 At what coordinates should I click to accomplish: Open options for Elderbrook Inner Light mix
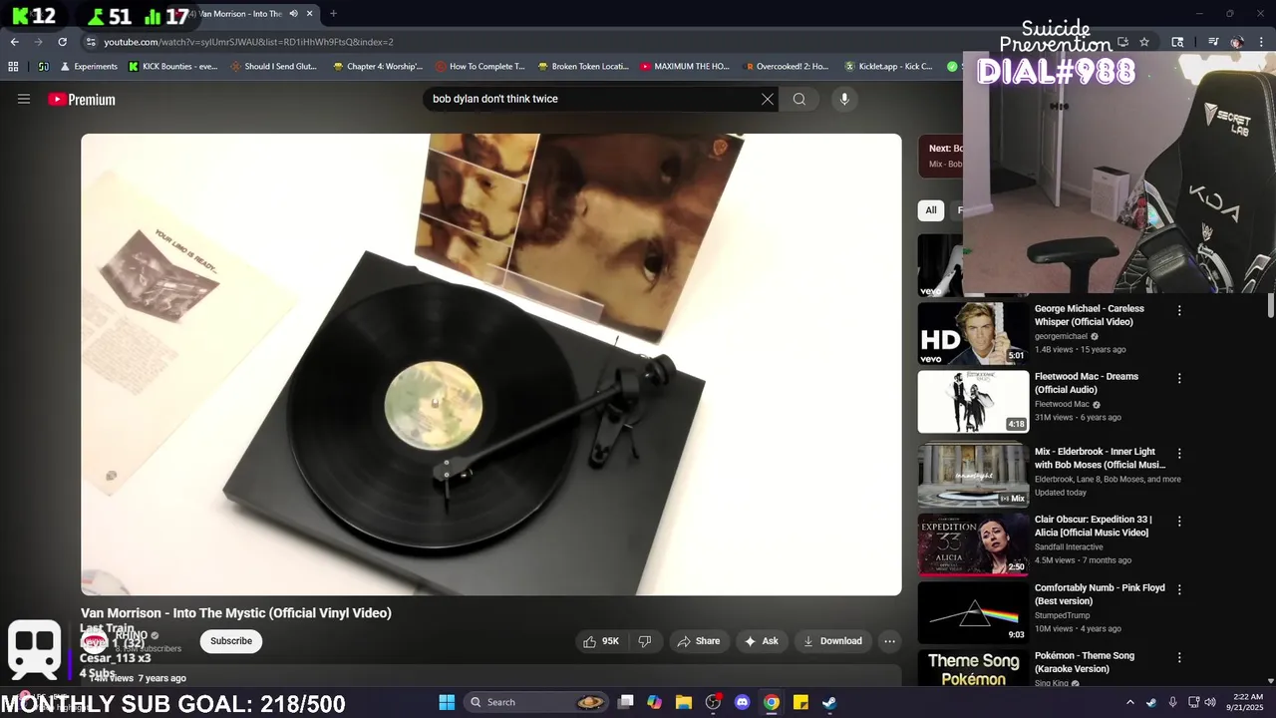1179,454
